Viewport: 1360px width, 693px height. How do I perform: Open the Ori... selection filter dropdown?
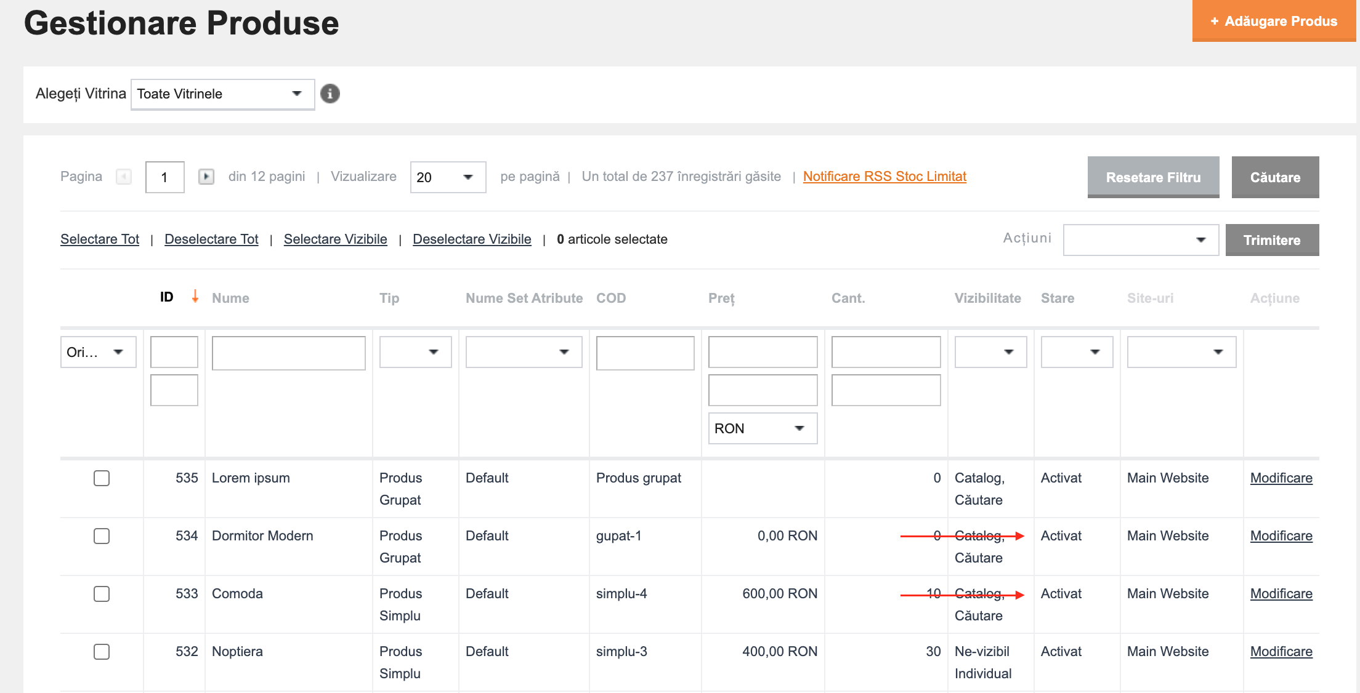click(98, 352)
